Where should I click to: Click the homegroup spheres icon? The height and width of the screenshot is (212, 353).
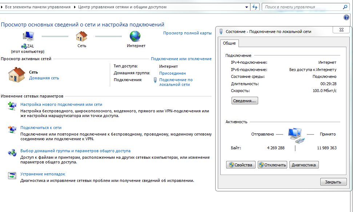pyautogui.click(x=12, y=153)
